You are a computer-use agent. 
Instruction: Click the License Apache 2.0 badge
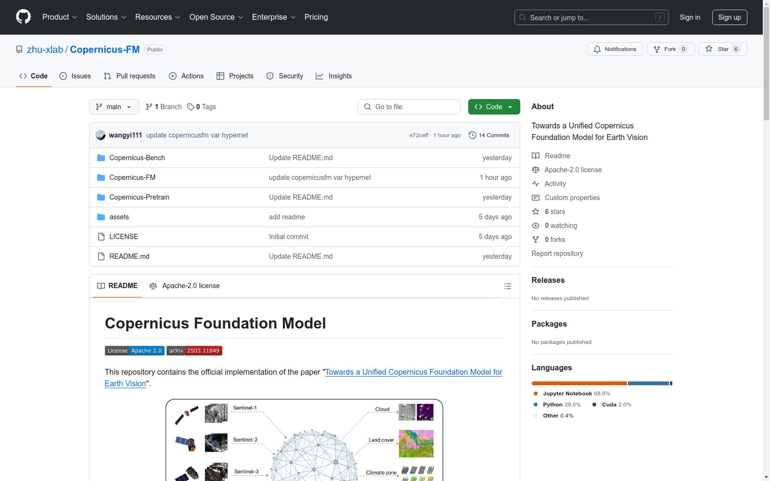tap(135, 351)
